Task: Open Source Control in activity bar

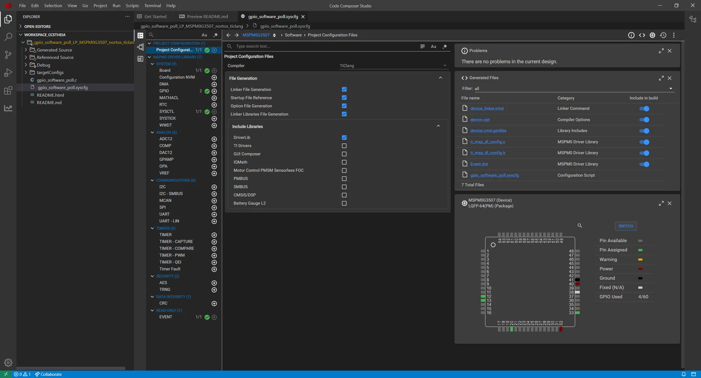Action: point(8,55)
